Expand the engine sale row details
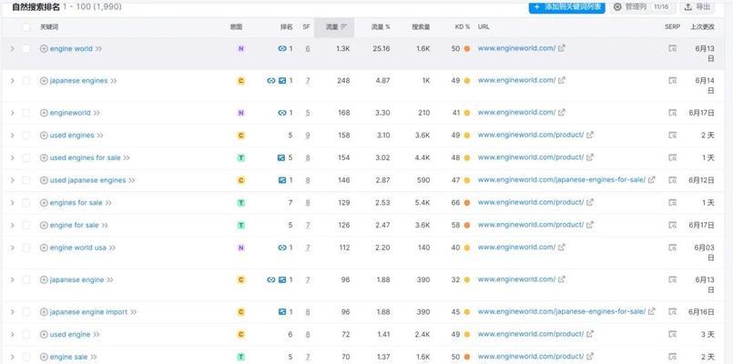This screenshot has width=733, height=364. pos(13,357)
